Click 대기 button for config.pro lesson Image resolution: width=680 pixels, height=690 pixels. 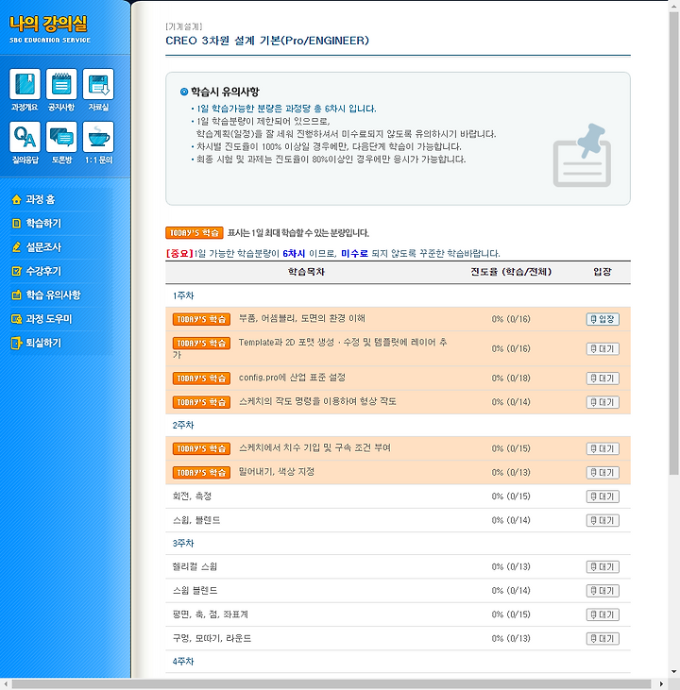[603, 378]
